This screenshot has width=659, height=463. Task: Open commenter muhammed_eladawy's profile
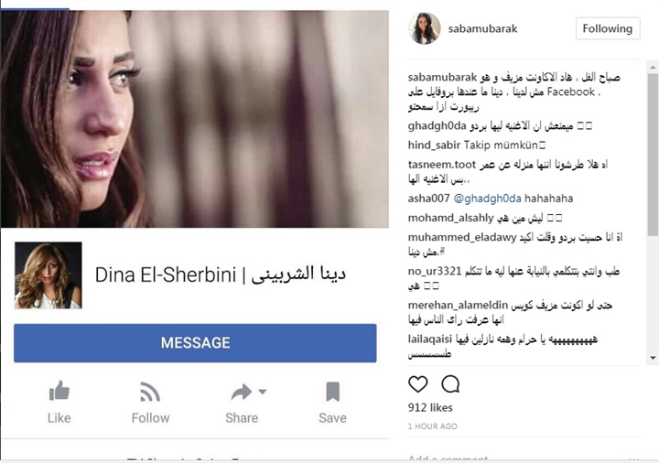pos(462,237)
